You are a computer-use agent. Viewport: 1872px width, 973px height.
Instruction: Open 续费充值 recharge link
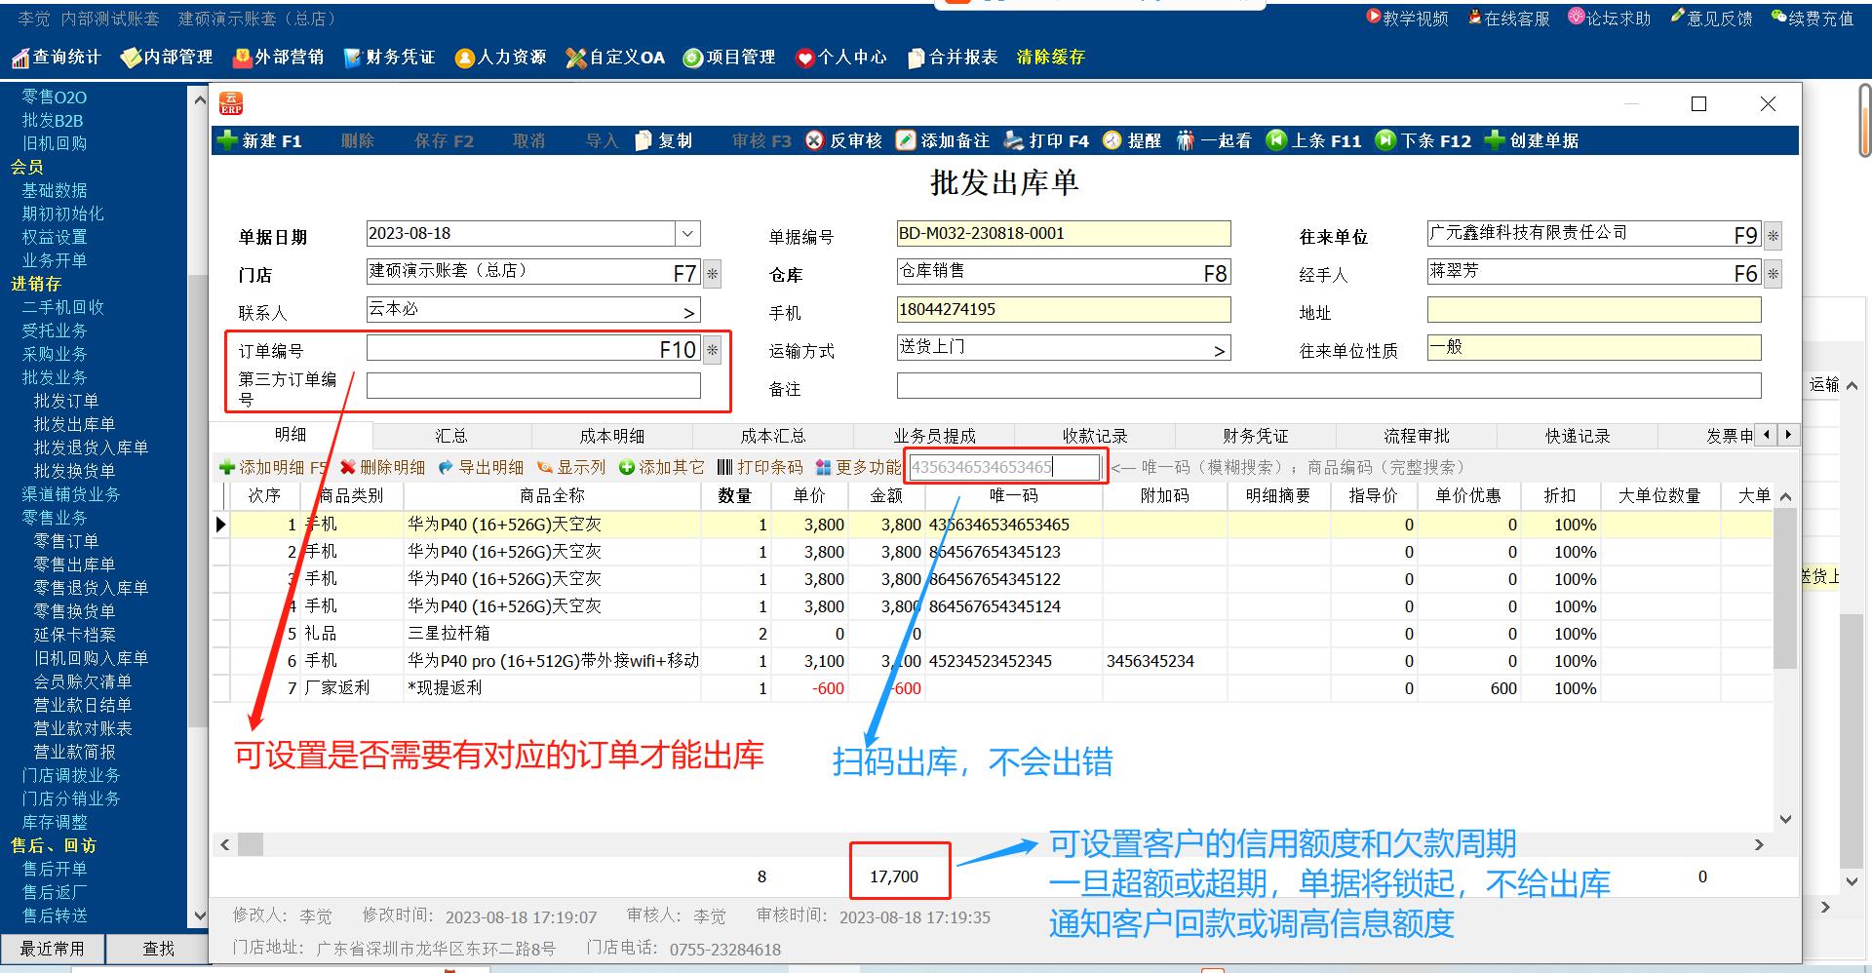tap(1813, 18)
